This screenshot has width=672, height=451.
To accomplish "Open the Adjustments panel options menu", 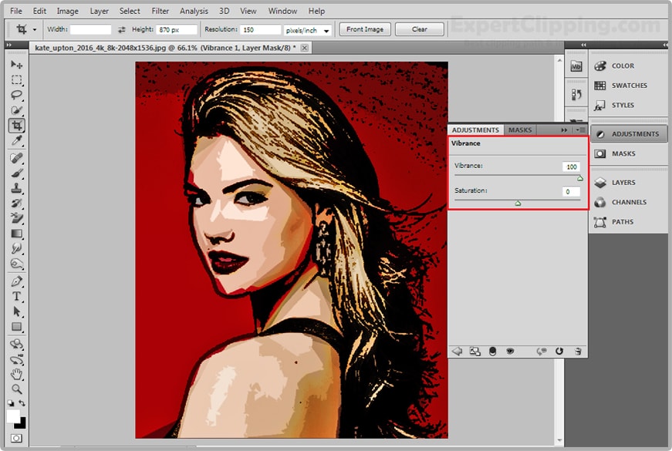I will pos(580,130).
